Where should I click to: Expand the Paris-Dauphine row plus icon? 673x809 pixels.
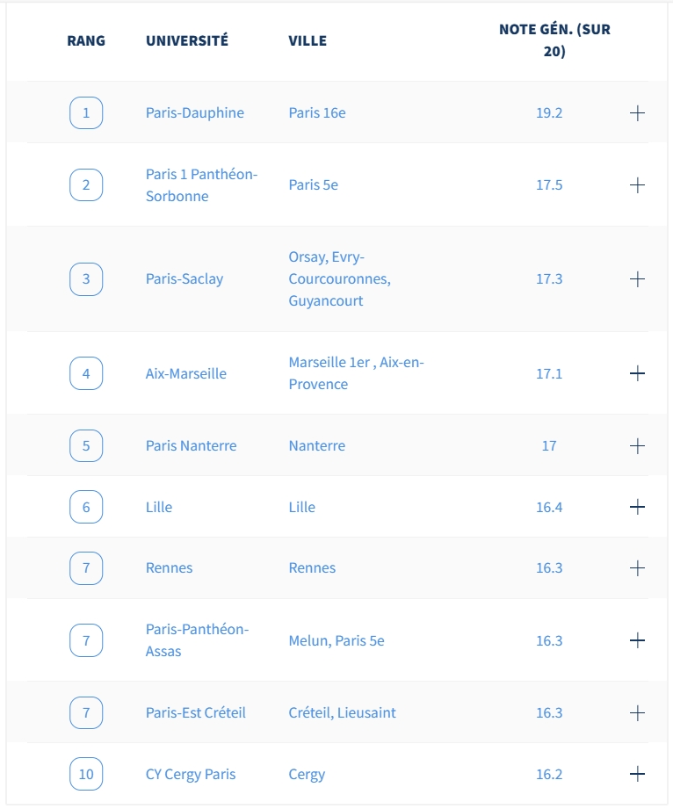point(637,113)
